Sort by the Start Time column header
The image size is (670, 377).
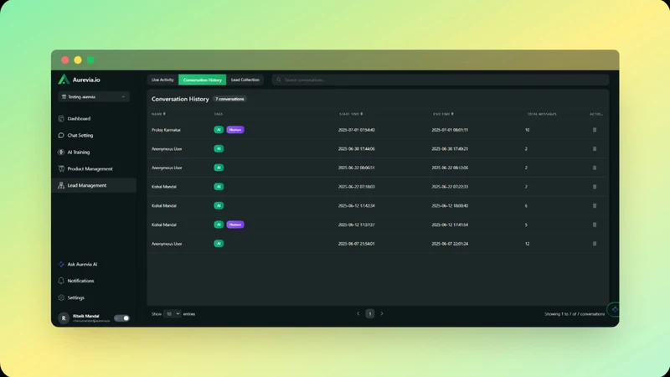tap(351, 114)
